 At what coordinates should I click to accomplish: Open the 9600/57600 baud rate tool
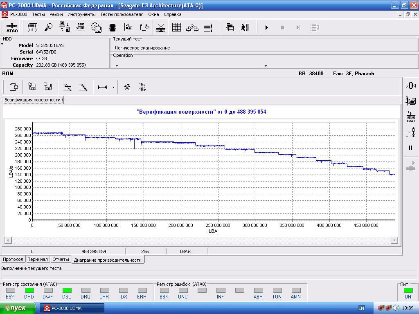pyautogui.click(x=81, y=27)
